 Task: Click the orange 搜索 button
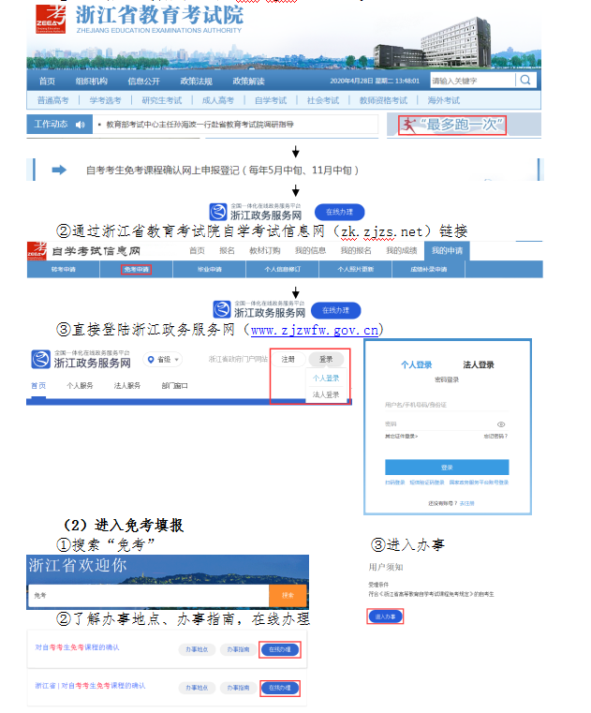click(x=288, y=595)
